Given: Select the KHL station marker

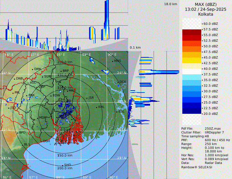Looking at the screenshot, I should pos(97,107).
